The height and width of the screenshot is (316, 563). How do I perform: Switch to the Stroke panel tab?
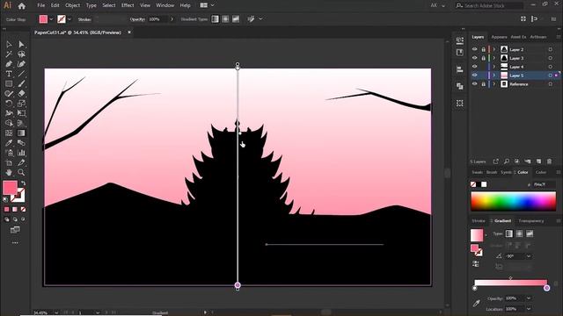click(x=479, y=221)
